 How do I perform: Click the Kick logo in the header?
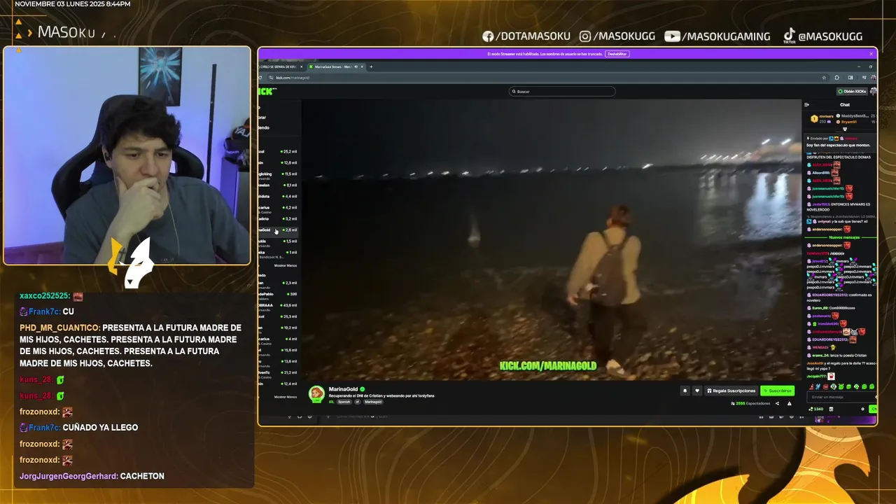(x=267, y=91)
